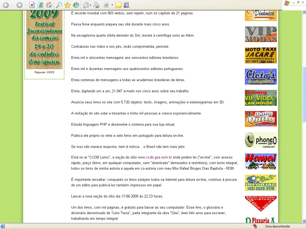The height and width of the screenshot is (229, 306).
Task: Click the Forward navigation arrow
Action: coord(19,5)
